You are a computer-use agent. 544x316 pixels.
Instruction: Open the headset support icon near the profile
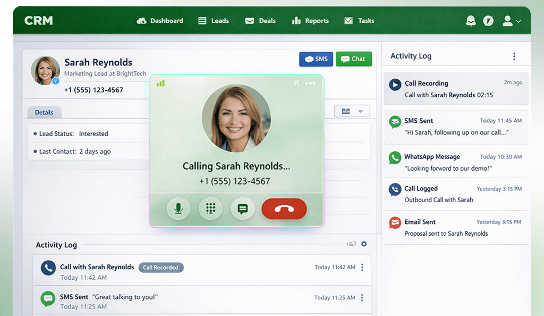(488, 21)
